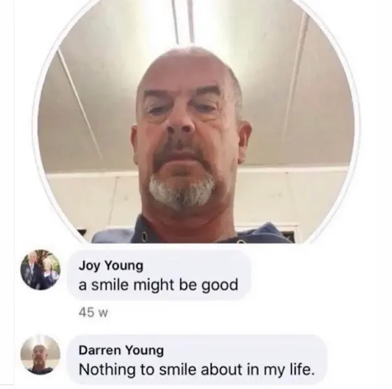The width and height of the screenshot is (392, 389).
Task: Click the man's gray goatee in the photo
Action: point(181,191)
